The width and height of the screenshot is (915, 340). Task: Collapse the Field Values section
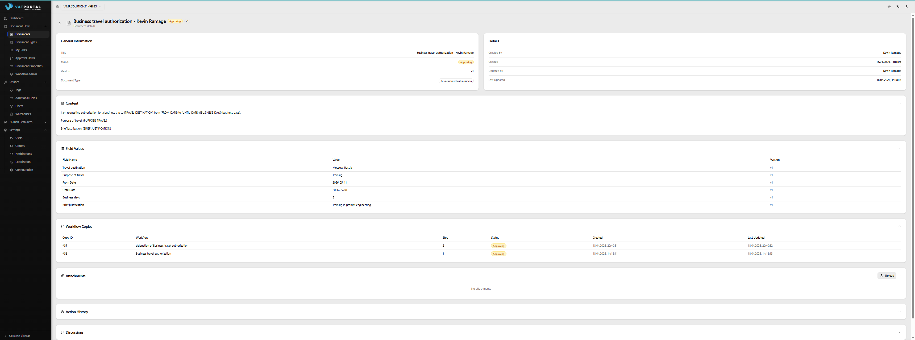(899, 148)
